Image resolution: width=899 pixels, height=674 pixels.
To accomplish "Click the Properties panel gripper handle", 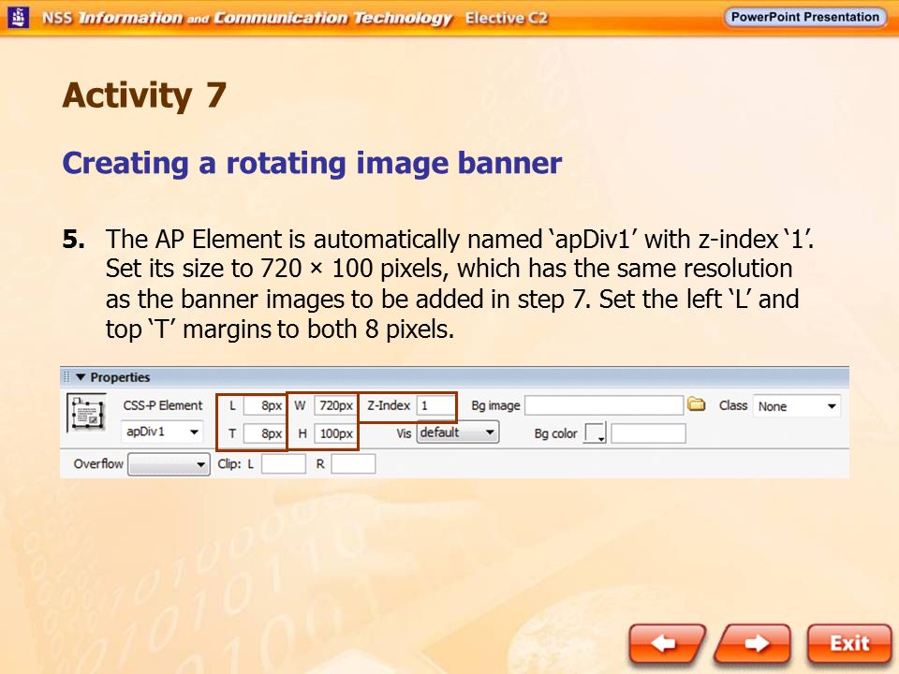I will [66, 377].
